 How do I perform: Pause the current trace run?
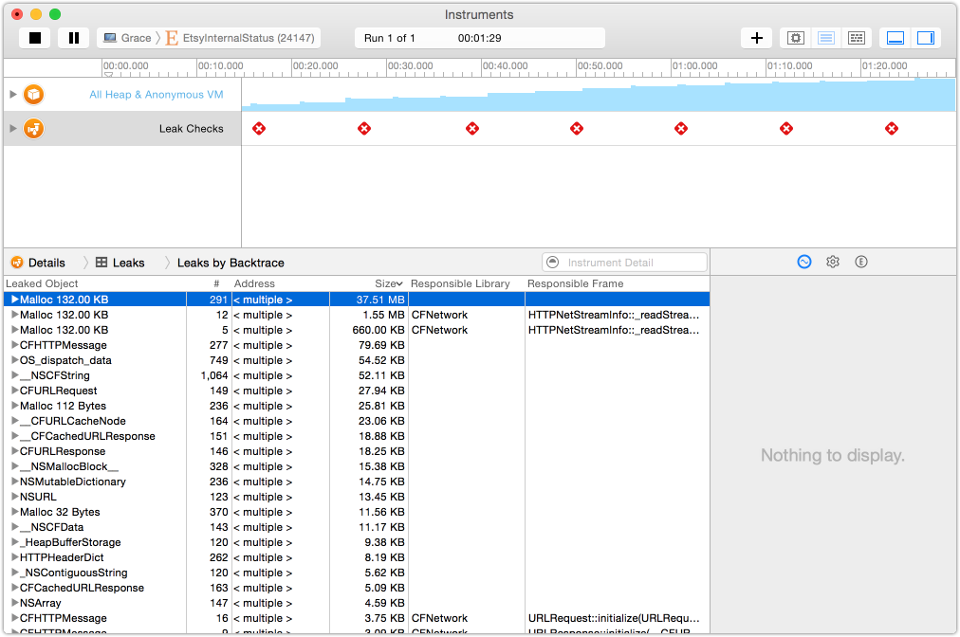click(73, 38)
